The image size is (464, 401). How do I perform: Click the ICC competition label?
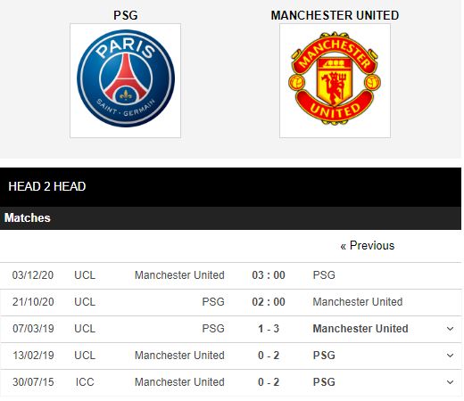85,382
